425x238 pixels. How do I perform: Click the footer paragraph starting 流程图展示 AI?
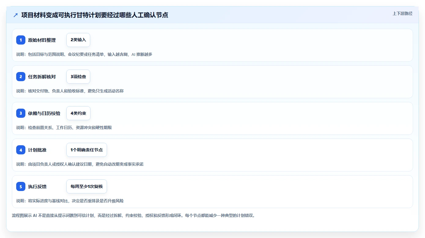pos(133,215)
